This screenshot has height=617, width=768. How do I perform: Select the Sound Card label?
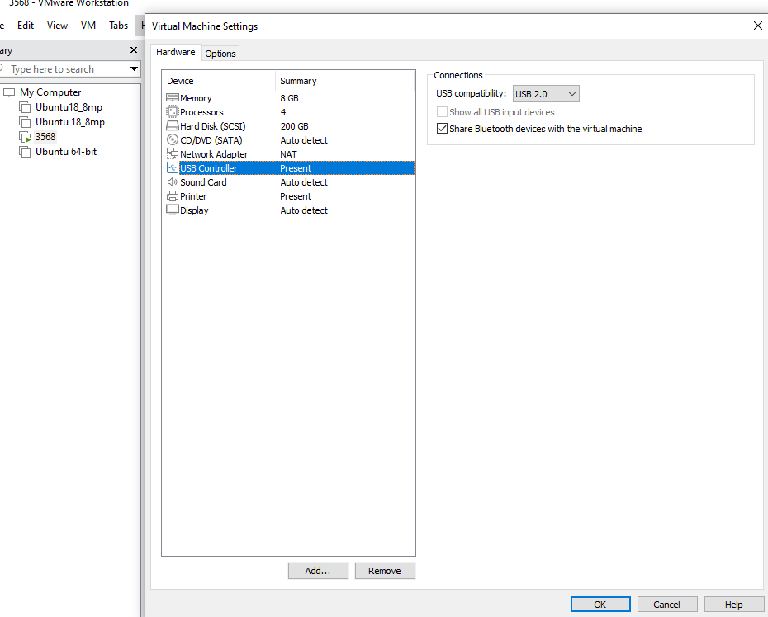203,182
